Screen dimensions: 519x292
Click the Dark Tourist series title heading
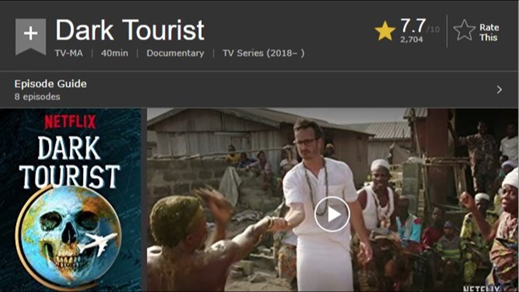click(130, 30)
